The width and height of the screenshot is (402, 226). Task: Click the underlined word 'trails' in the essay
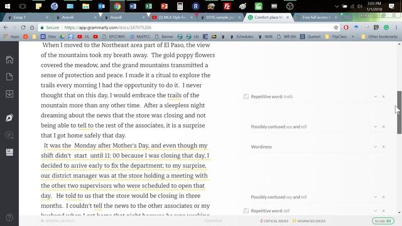pyautogui.click(x=175, y=95)
